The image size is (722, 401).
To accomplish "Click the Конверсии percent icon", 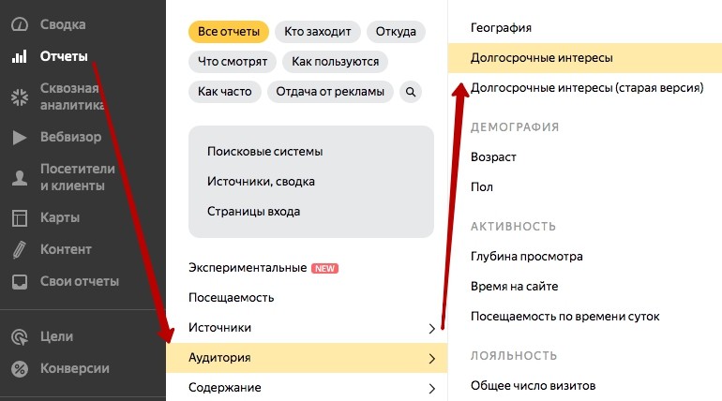I will [19, 368].
